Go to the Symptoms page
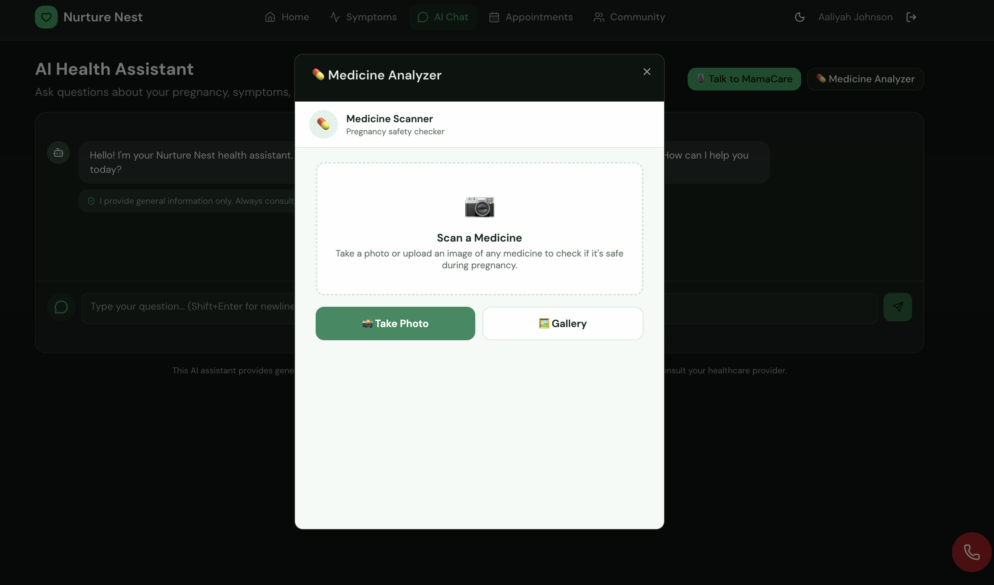994x585 pixels. (363, 17)
